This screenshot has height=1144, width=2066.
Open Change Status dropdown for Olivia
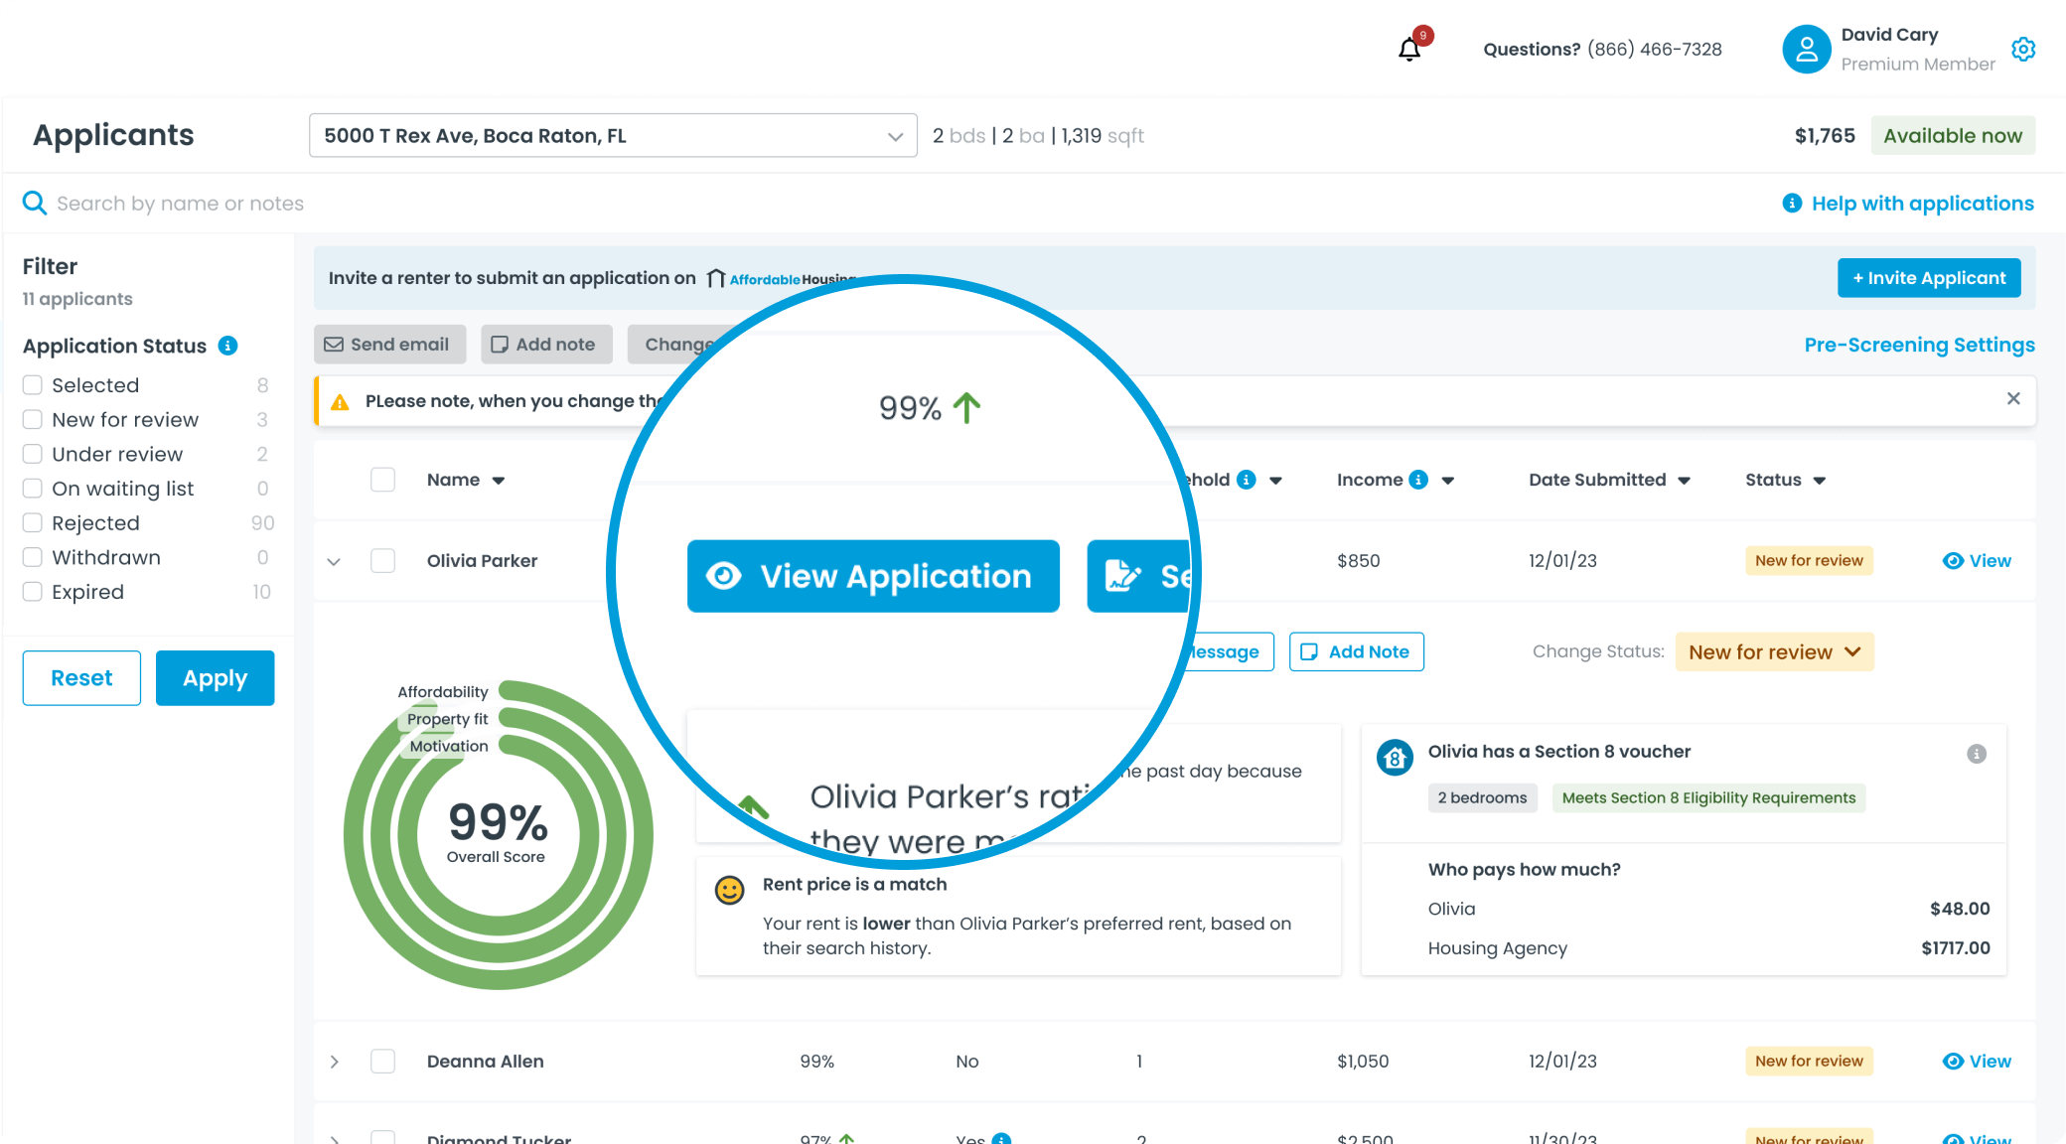click(x=1774, y=651)
